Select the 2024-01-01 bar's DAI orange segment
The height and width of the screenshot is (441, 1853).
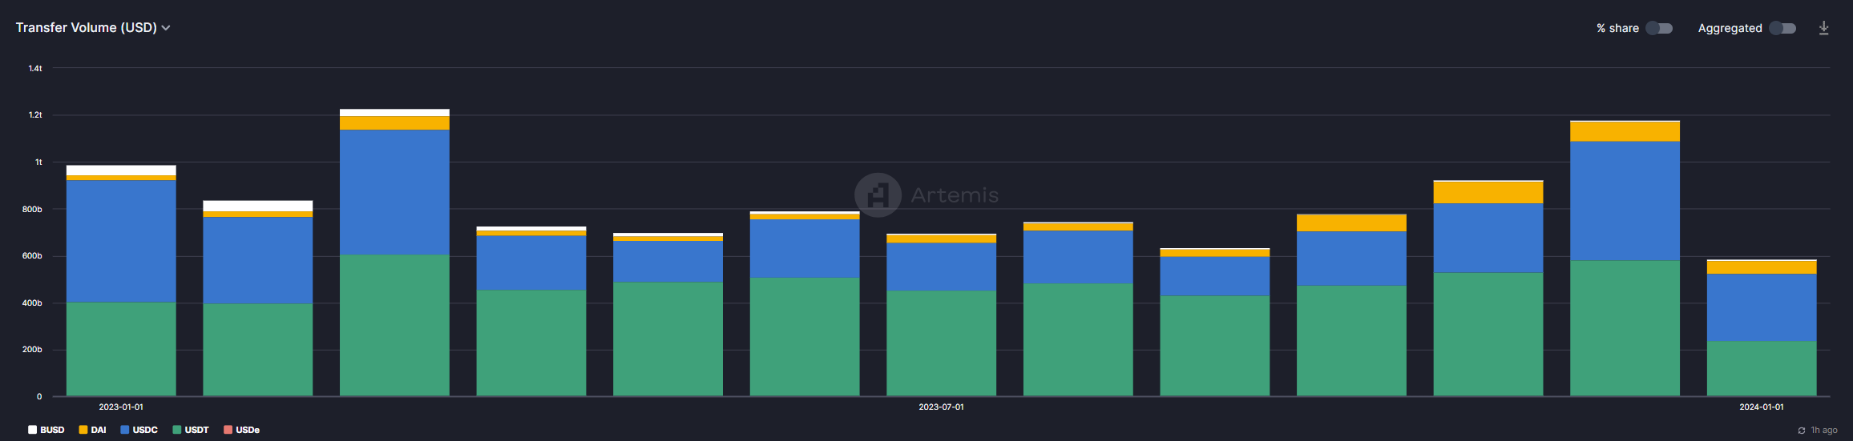click(1762, 267)
